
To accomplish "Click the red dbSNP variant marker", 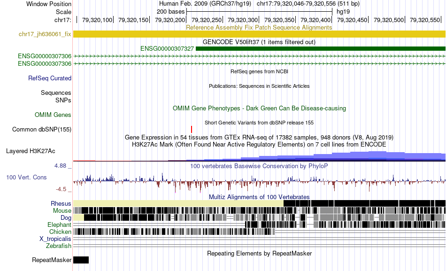I will click(192, 129).
